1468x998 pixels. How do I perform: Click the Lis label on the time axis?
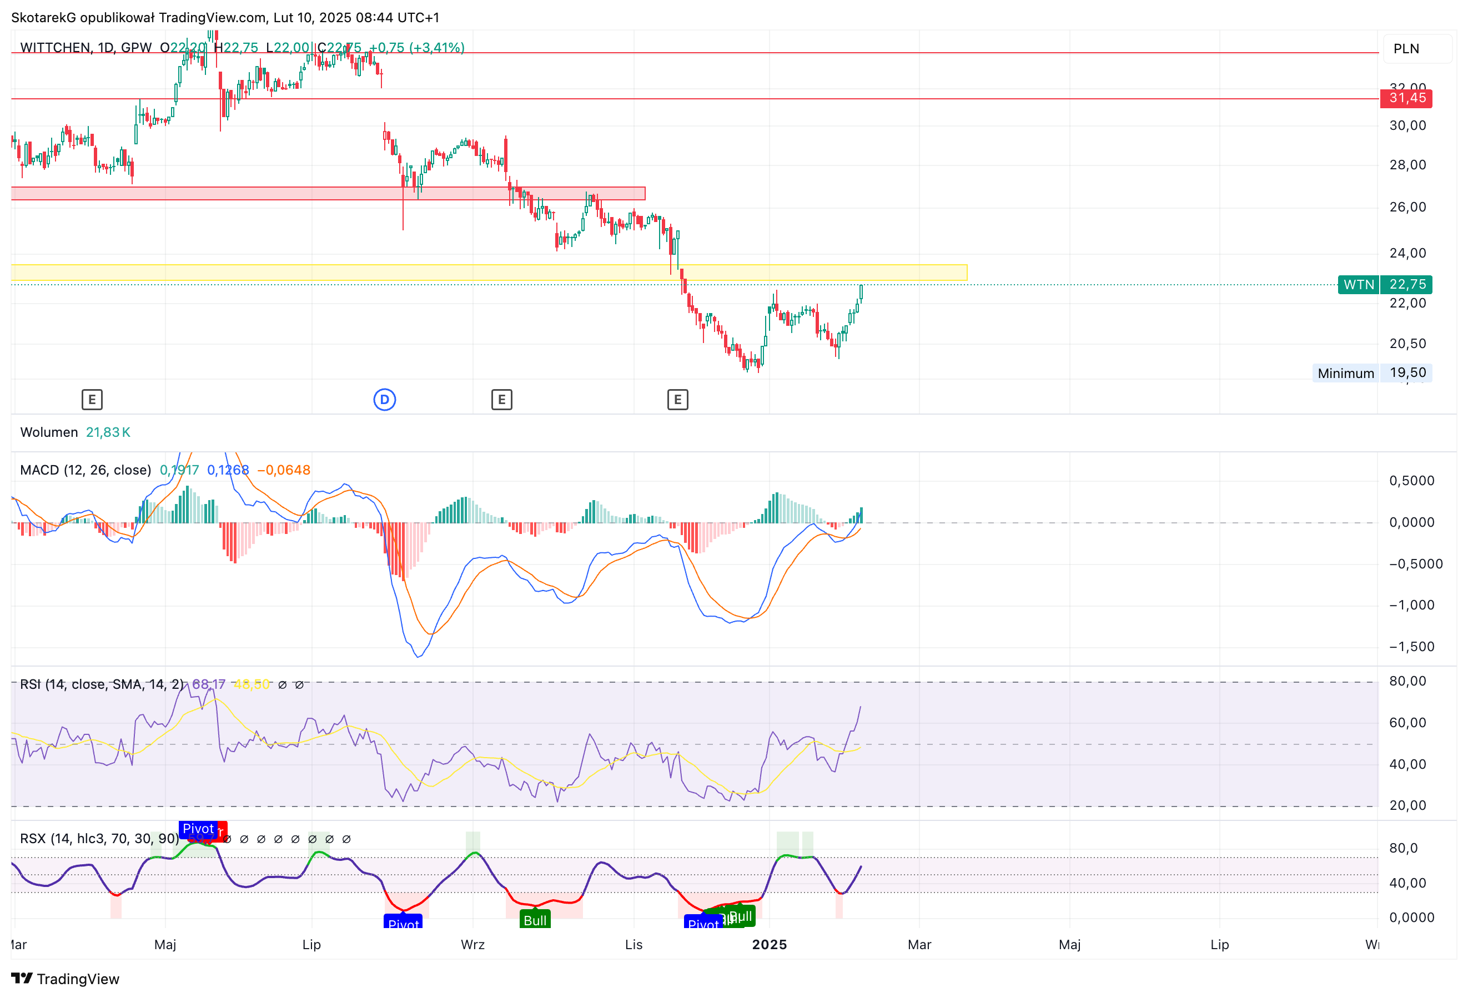[634, 944]
